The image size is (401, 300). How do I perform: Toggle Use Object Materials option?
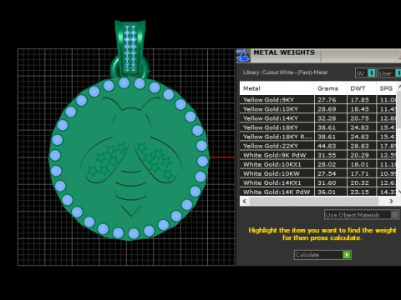click(x=394, y=215)
